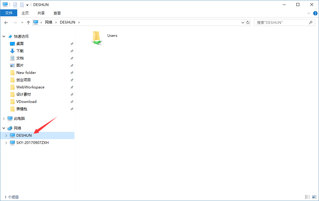Switch to the 主页 ribbon tab
319x201 pixels.
click(x=25, y=13)
